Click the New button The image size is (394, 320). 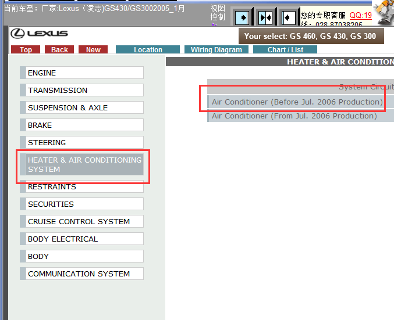click(x=93, y=50)
